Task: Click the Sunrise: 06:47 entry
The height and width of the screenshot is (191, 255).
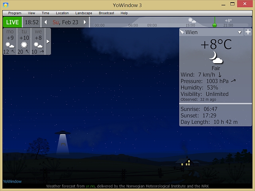Action: click(x=199, y=109)
